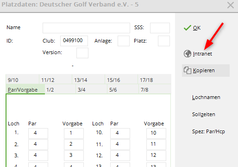This screenshot has height=167, width=238.
Task: Switch to the 13/14 tab
Action: pos(88,80)
